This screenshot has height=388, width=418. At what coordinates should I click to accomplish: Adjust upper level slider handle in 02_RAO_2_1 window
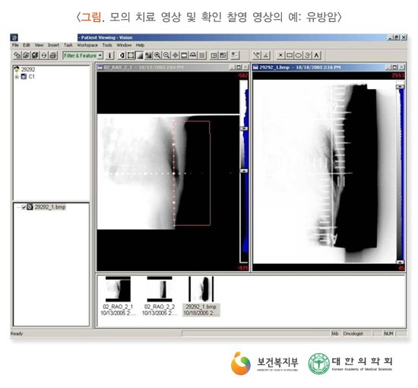[x=244, y=129]
